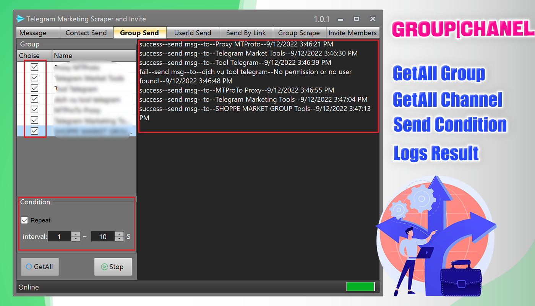Decrease the maximum interval with down arrow

pos(119,239)
